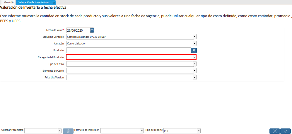This screenshot has width=292, height=134.
Task: Open the Price List Version dropdown
Action: pyautogui.click(x=194, y=78)
